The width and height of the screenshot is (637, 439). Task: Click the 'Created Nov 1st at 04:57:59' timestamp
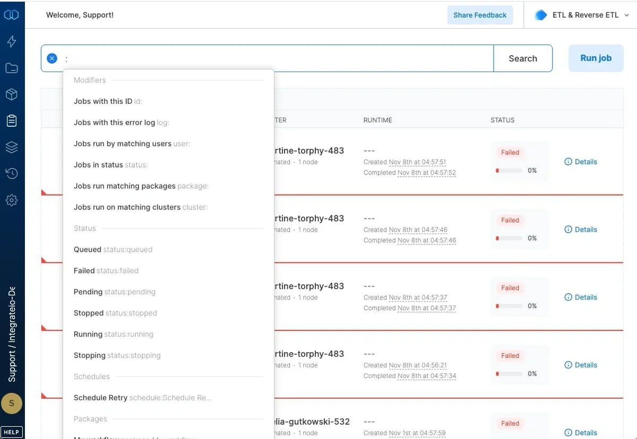(404, 434)
